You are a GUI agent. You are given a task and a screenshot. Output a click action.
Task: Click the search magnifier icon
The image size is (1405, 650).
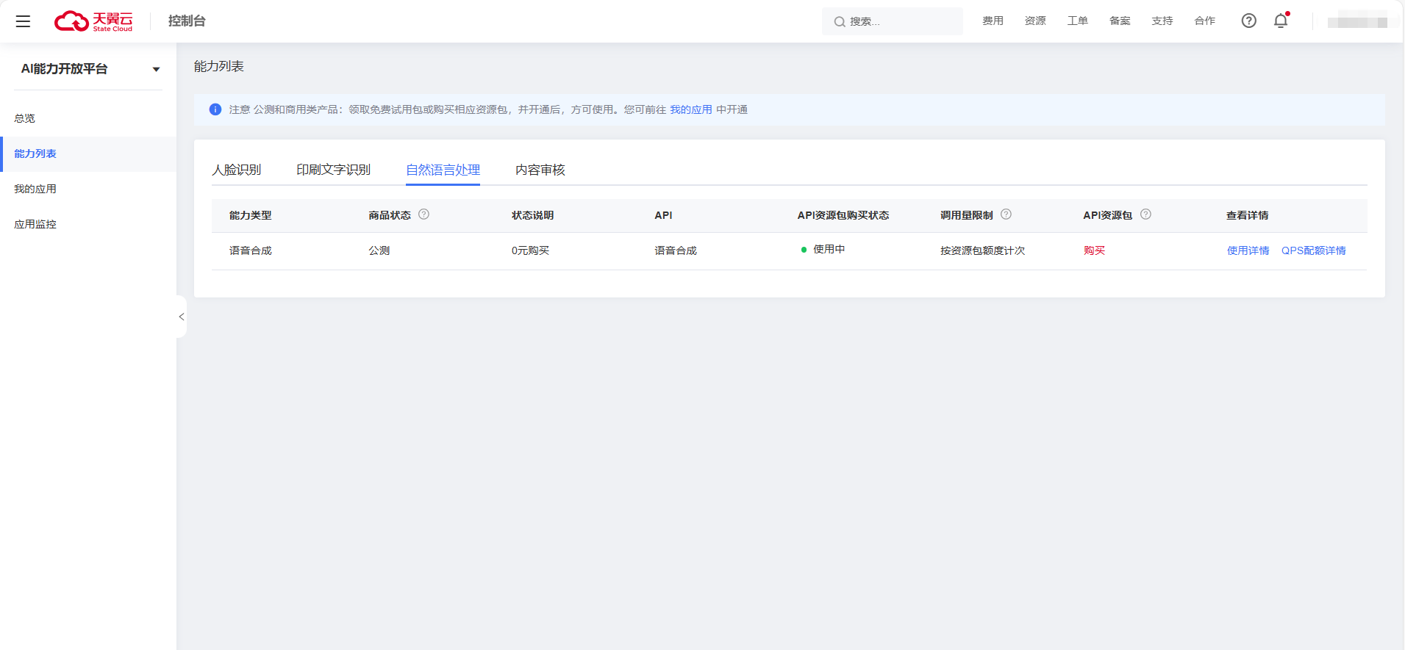point(839,22)
